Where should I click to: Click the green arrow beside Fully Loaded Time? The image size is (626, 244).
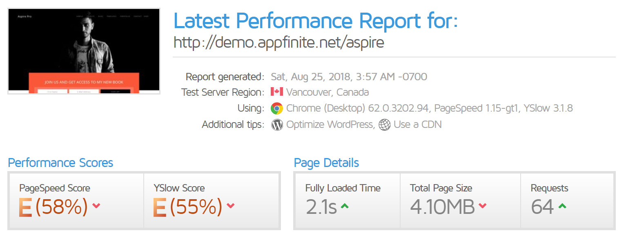pyautogui.click(x=345, y=206)
